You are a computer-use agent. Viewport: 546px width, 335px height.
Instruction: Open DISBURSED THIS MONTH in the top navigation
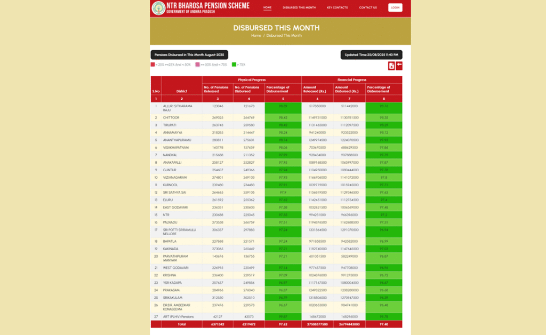click(299, 7)
